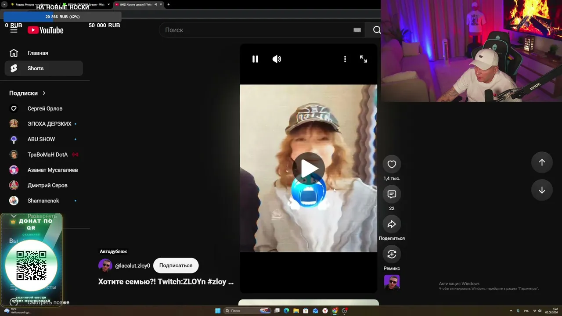
Task: Open Азамат Мусагалиев channel subscription
Action: tap(43, 170)
